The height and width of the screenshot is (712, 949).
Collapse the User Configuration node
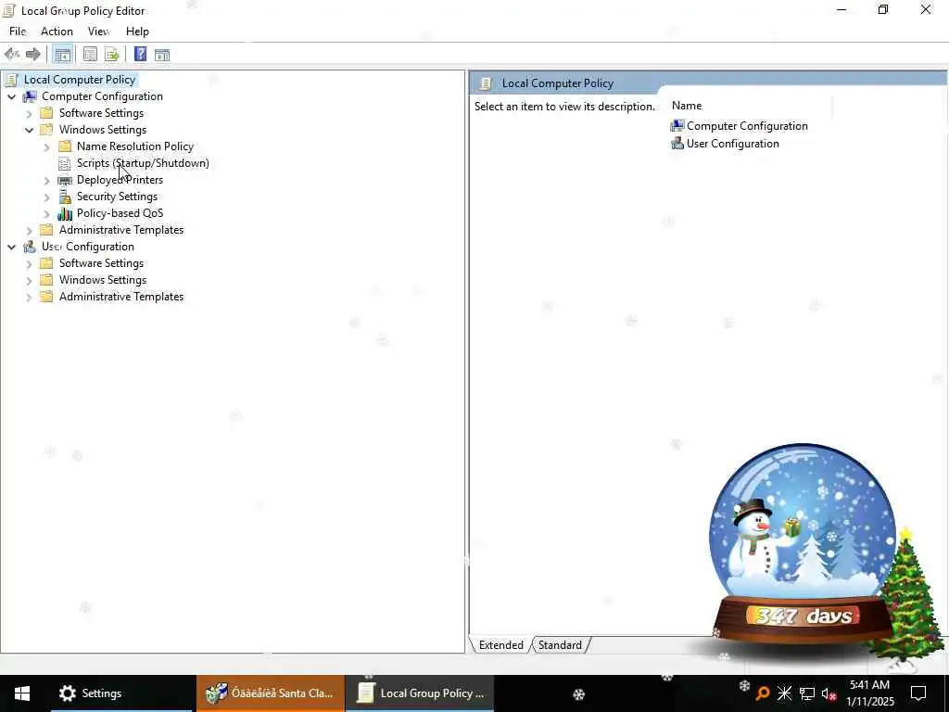coord(11,247)
